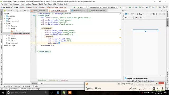Zoom in the layout preview
169x95 pixels.
(x=157, y=14)
